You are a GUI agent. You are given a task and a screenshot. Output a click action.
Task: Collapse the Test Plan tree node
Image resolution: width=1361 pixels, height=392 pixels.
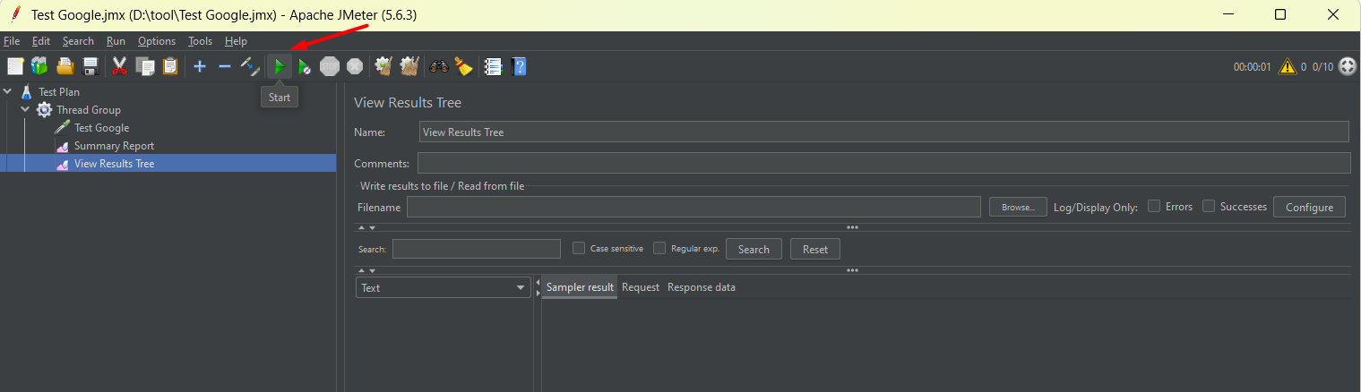point(8,91)
